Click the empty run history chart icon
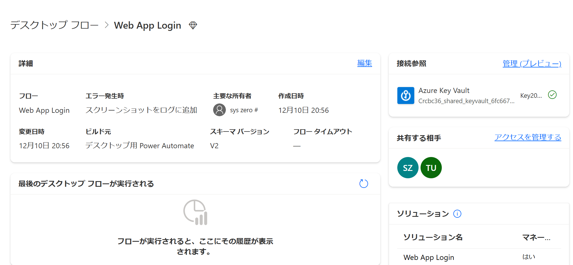 (195, 212)
